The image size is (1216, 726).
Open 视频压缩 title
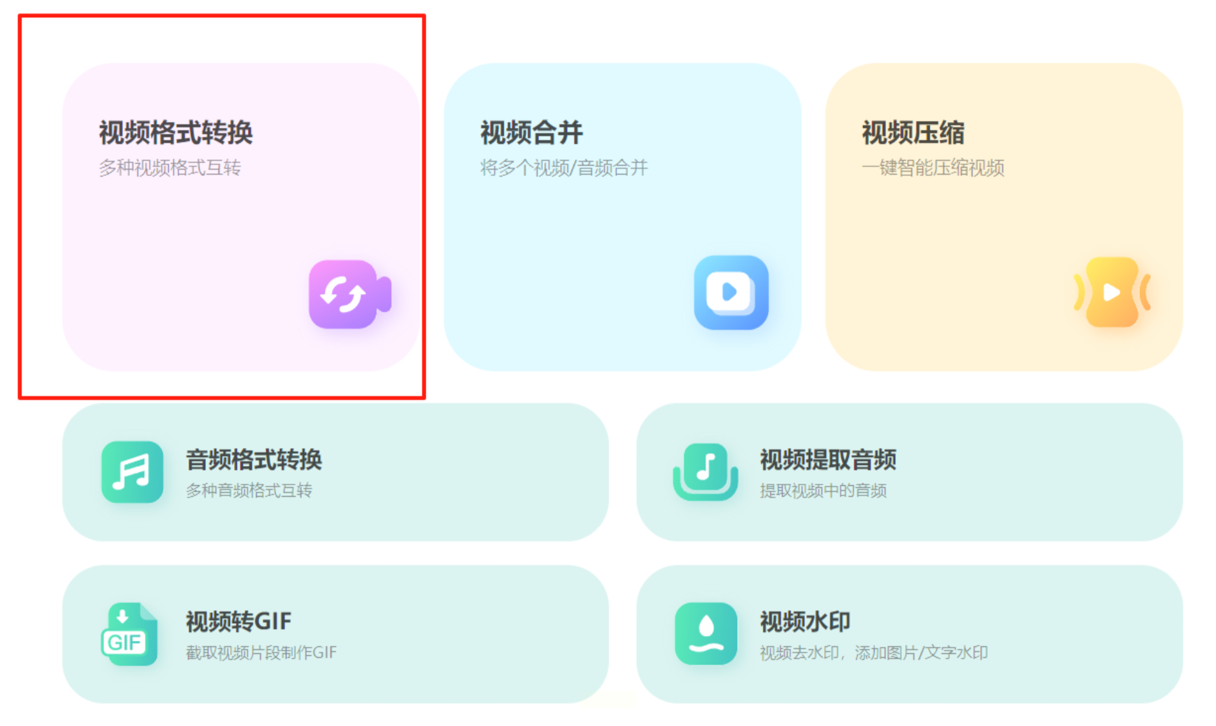pos(913,133)
